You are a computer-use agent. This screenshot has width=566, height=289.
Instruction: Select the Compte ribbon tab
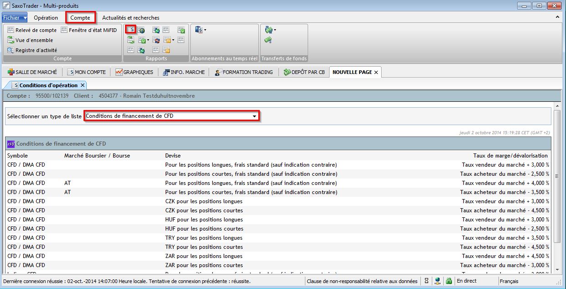point(80,18)
